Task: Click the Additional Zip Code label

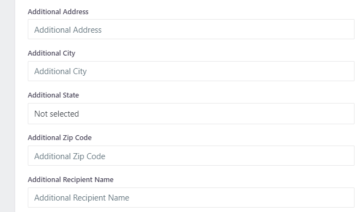Action: 60,137
